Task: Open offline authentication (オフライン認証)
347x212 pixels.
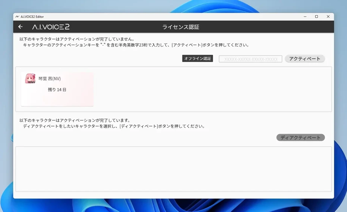Action: click(197, 59)
